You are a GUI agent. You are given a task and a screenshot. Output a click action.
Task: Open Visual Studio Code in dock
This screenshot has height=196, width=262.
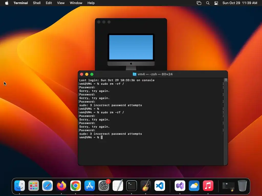[x=160, y=186]
